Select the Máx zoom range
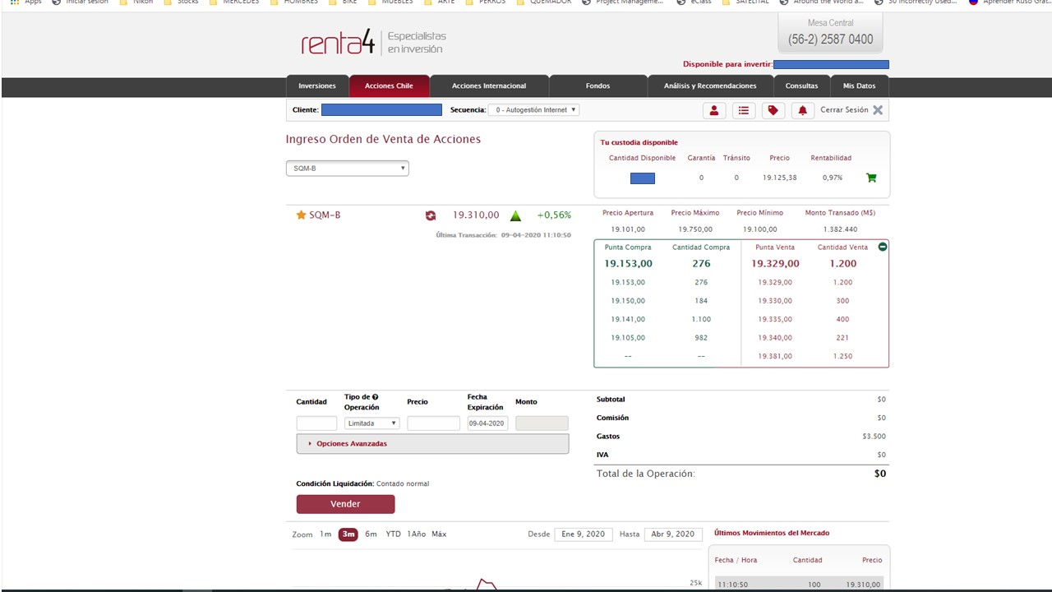1052x592 pixels. (x=439, y=534)
